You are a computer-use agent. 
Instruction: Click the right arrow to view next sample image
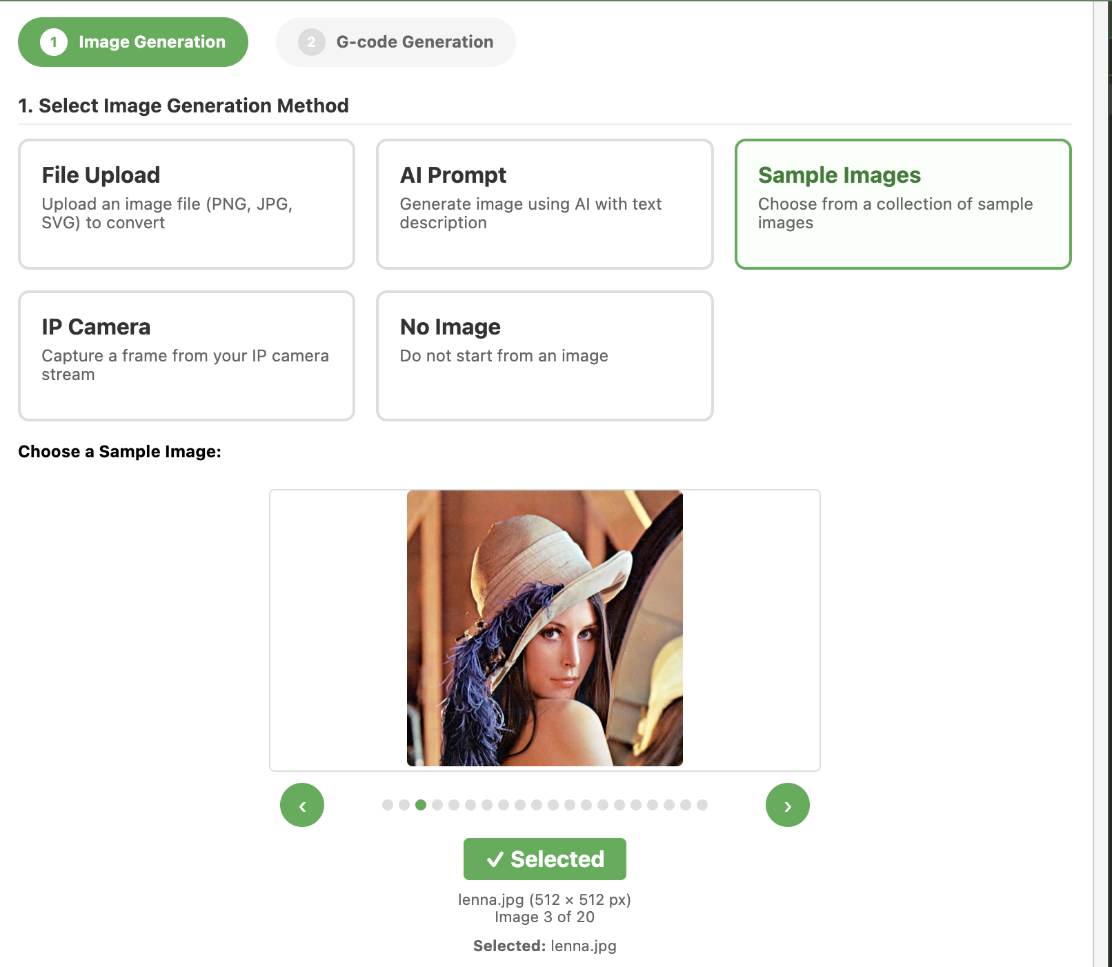pyautogui.click(x=788, y=804)
